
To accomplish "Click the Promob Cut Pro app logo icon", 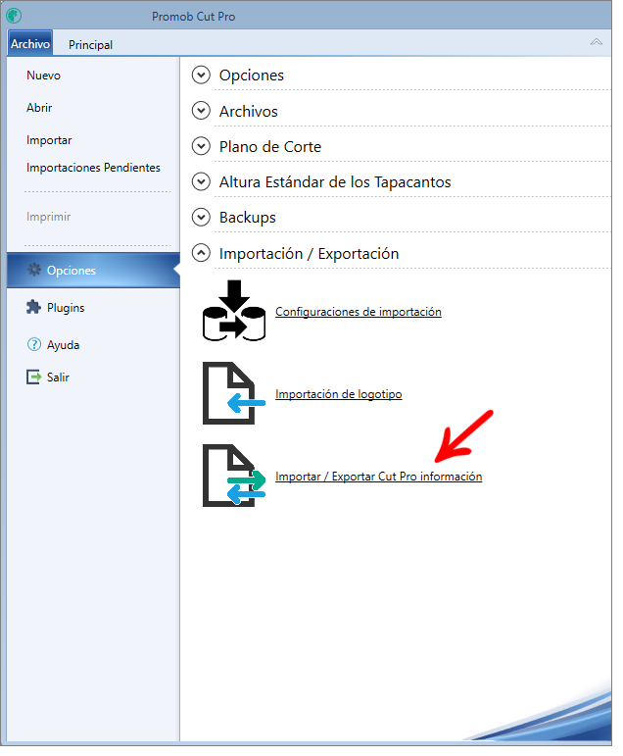I will click(14, 16).
